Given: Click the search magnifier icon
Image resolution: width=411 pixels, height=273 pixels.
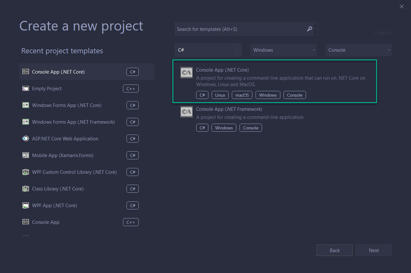Looking at the screenshot, I should click(310, 29).
